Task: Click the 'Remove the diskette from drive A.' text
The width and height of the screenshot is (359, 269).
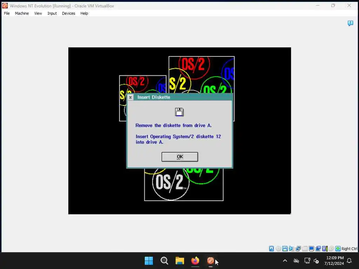Action: [x=174, y=125]
